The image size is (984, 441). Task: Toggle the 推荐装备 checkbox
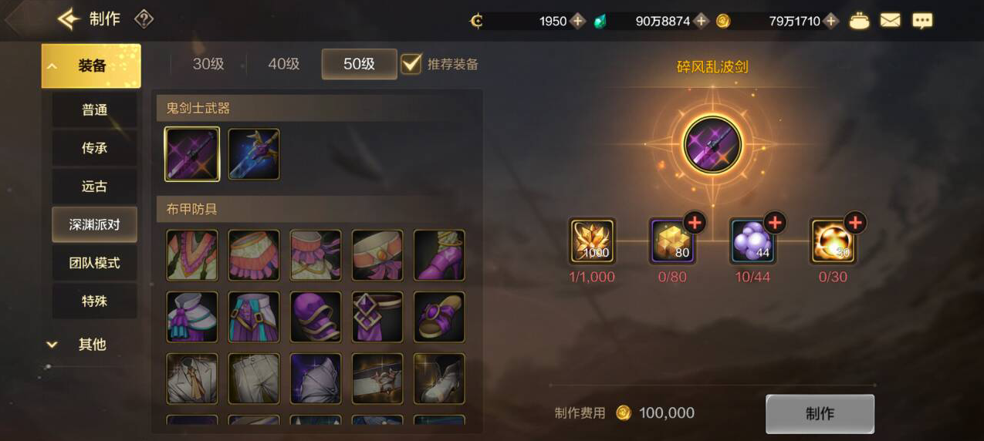tap(411, 64)
